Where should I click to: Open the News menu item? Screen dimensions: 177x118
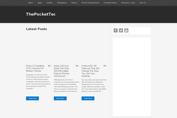pos(31,3)
